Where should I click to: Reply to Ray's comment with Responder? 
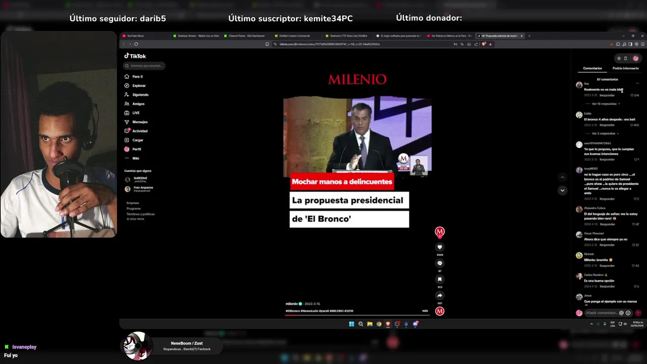pos(607,95)
